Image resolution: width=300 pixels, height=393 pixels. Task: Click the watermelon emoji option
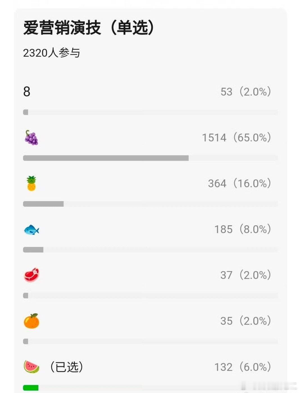pyautogui.click(x=31, y=367)
